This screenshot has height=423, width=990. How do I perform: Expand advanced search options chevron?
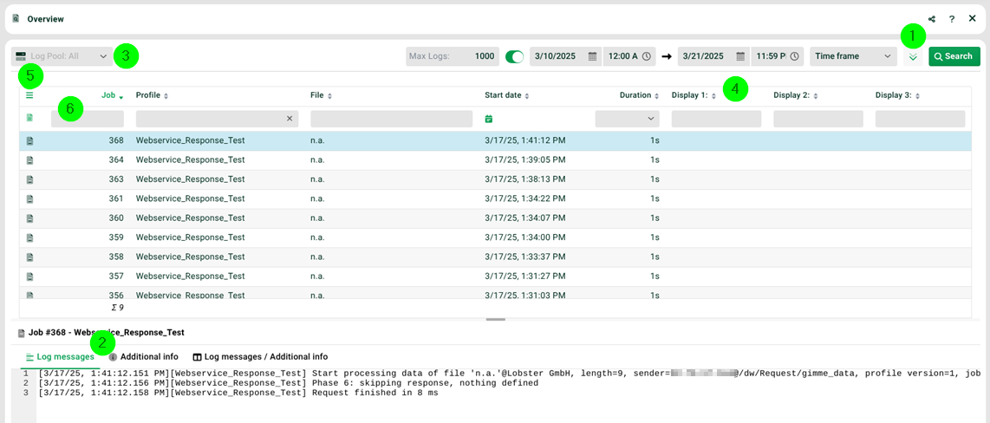(913, 56)
